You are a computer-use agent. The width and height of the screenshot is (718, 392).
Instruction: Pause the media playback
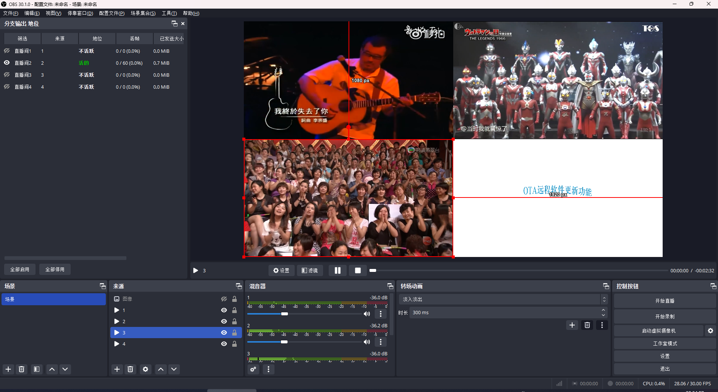338,270
